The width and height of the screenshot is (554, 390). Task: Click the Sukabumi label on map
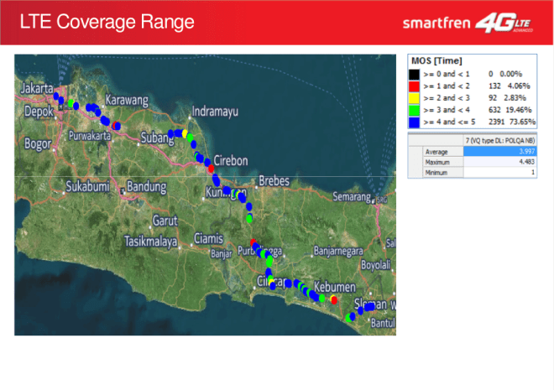pyautogui.click(x=87, y=186)
